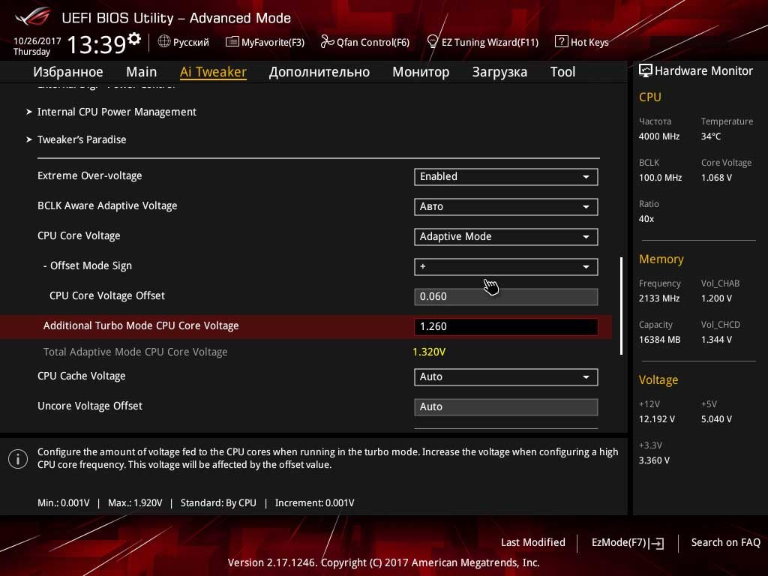Click Memory heading in Hardware Monitor

click(661, 259)
